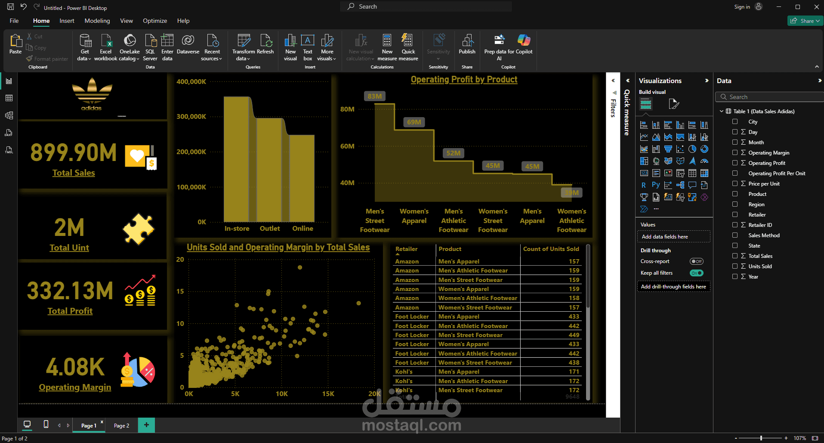Click the Excel workbook ribbon icon
Image resolution: width=824 pixels, height=443 pixels.
point(105,47)
